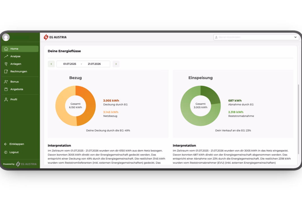The height and width of the screenshot is (201, 302).
Task: Click end date 21.07.2026 field
Action: pos(94,64)
